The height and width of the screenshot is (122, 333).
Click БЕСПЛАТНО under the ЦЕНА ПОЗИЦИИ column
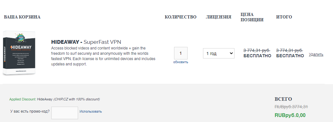point(257,56)
